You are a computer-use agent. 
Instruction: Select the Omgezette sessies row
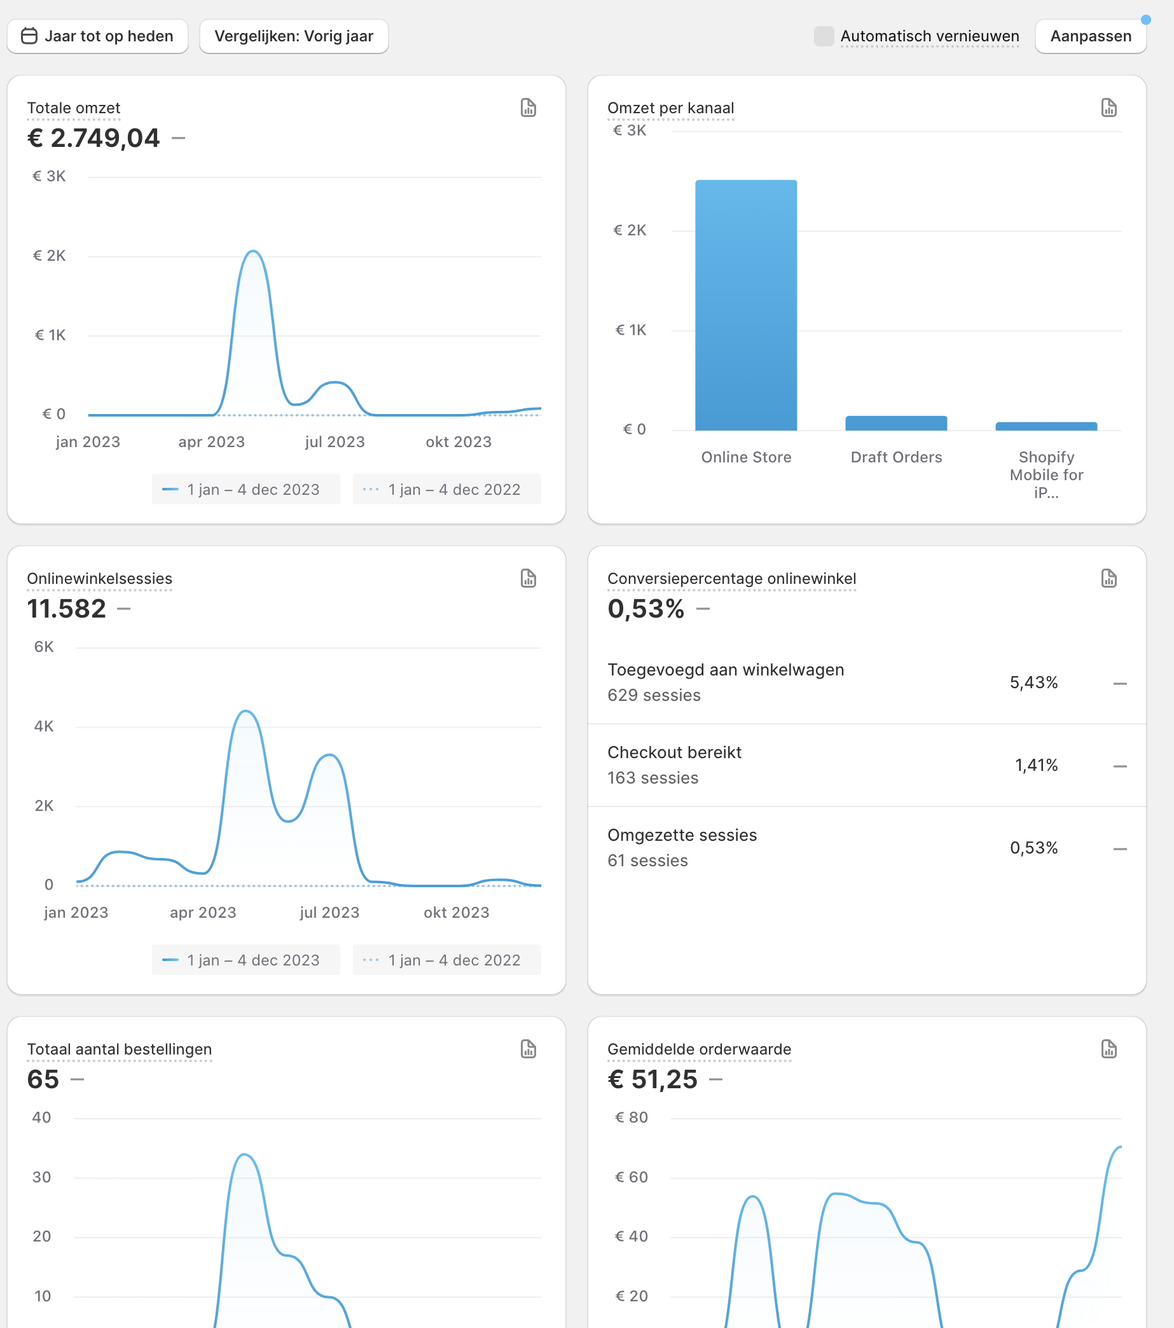(x=867, y=848)
